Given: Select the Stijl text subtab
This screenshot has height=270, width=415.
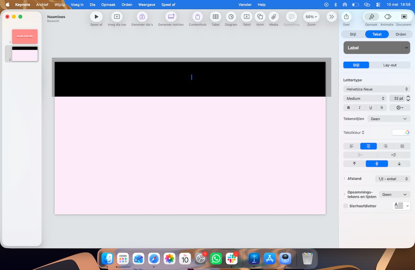Looking at the screenshot, I should 356,65.
